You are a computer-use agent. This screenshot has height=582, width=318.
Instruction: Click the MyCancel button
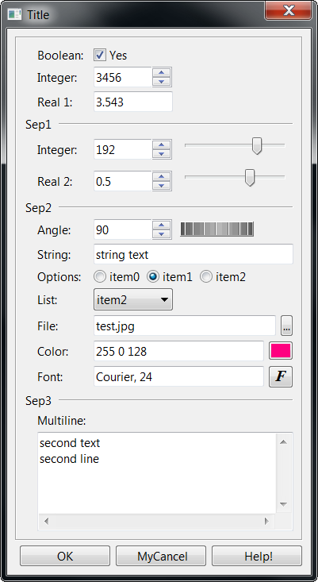(x=161, y=556)
